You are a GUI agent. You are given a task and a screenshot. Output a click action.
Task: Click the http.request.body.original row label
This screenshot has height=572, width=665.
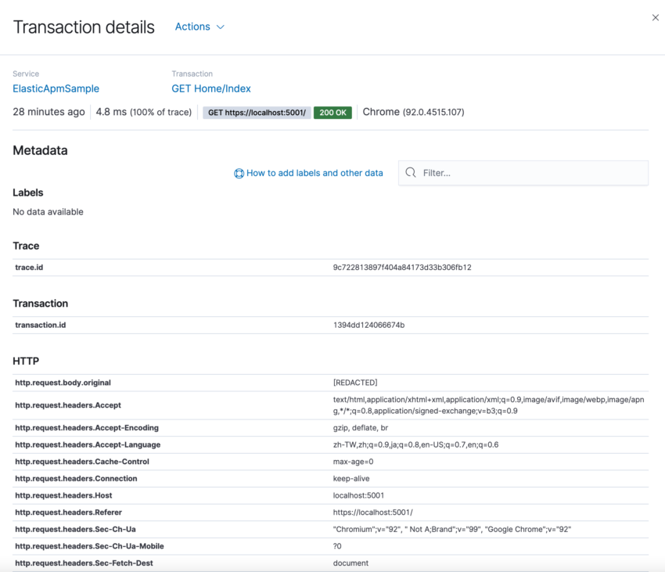63,383
